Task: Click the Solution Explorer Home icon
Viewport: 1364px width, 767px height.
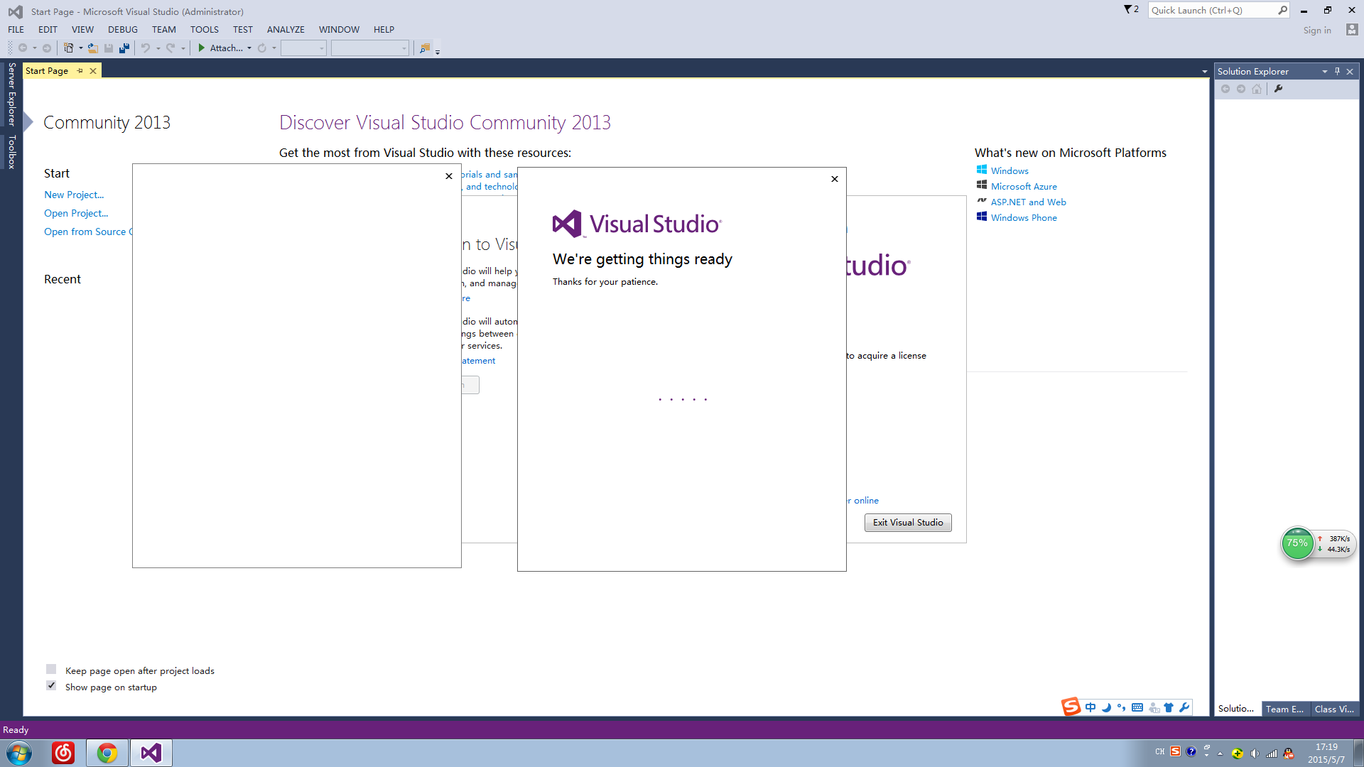Action: tap(1257, 89)
